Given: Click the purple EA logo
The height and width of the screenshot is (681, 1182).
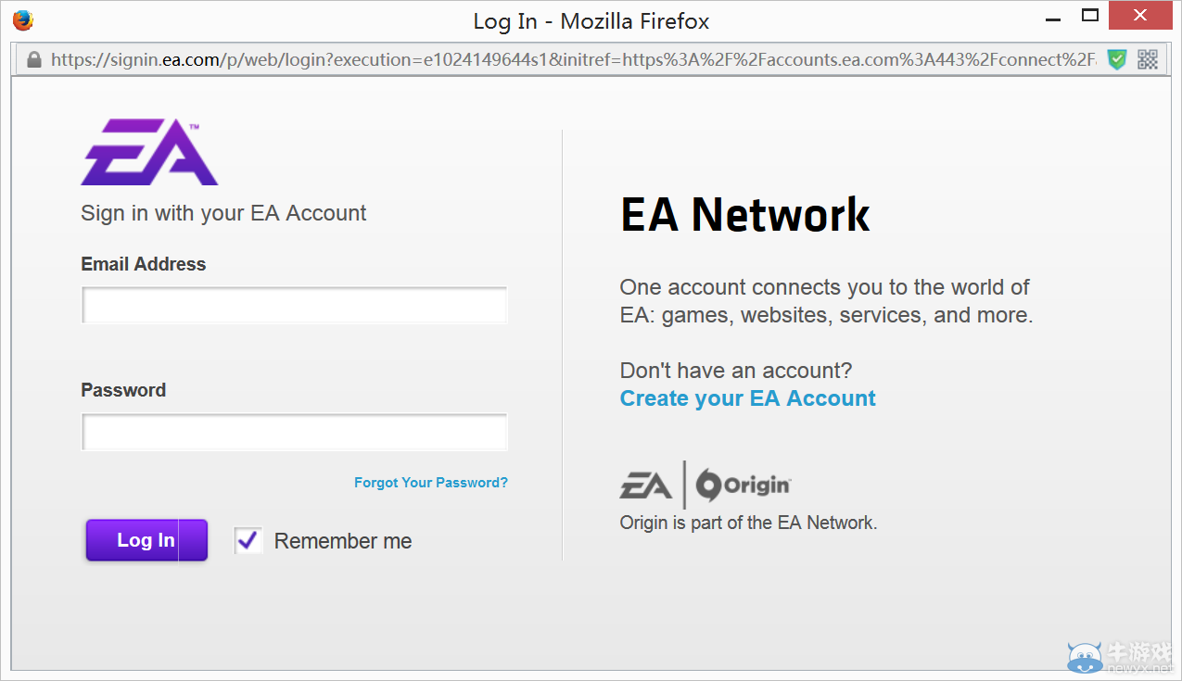Looking at the screenshot, I should point(149,152).
